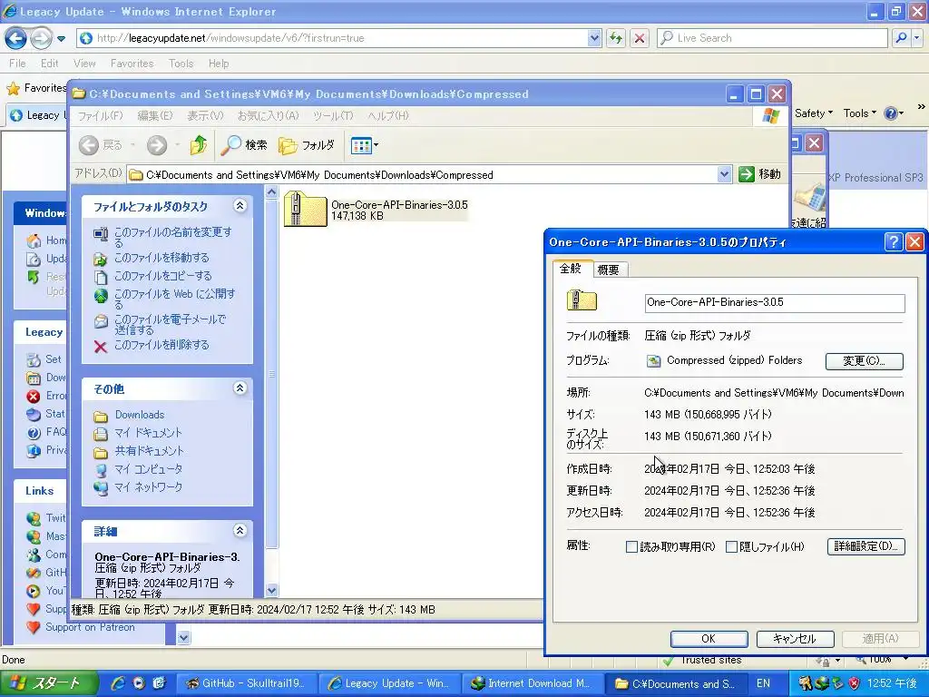The height and width of the screenshot is (697, 929).
Task: Enable 読み取り専用 read-only checkbox
Action: coord(631,547)
